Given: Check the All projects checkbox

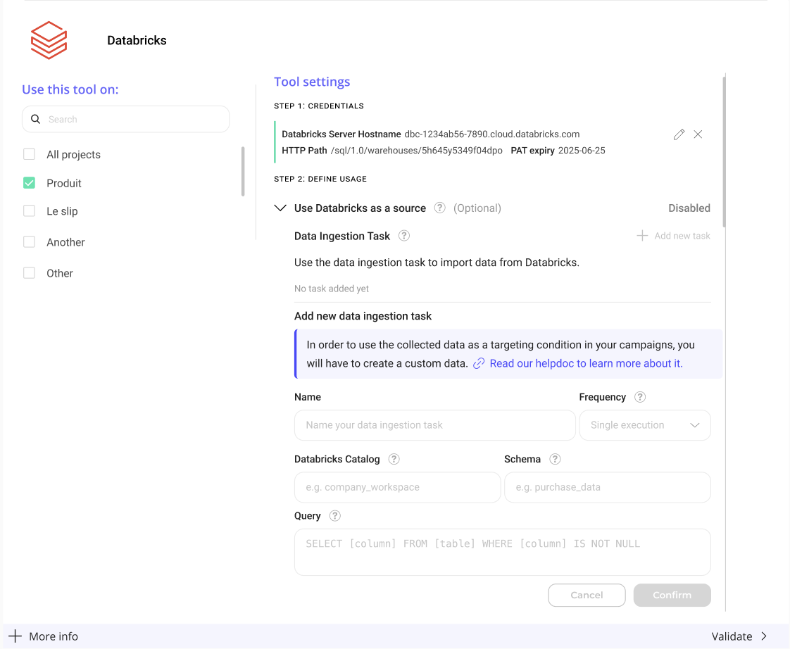Looking at the screenshot, I should [x=30, y=154].
